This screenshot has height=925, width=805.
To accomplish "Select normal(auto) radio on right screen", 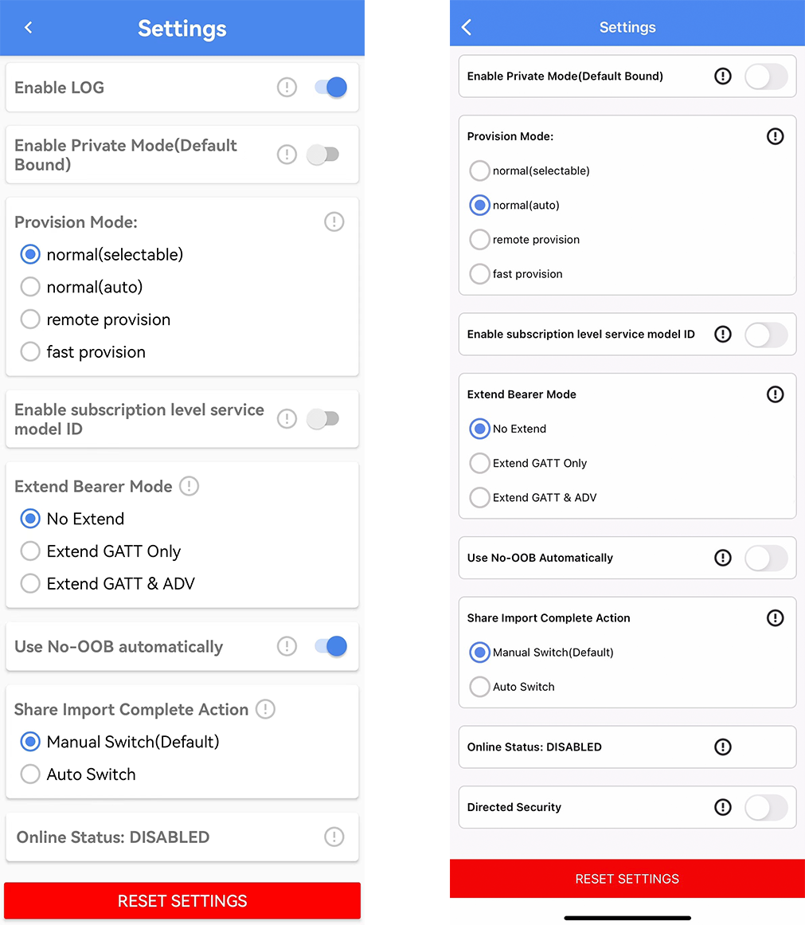I will (x=479, y=206).
